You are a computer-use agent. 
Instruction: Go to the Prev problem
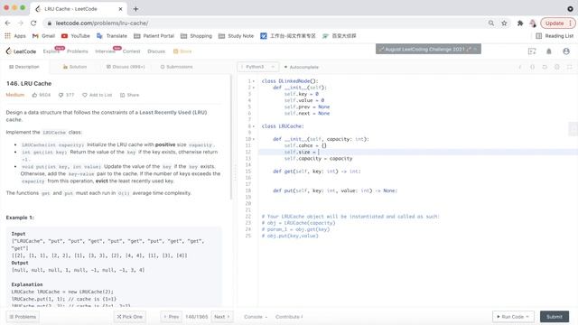172,317
